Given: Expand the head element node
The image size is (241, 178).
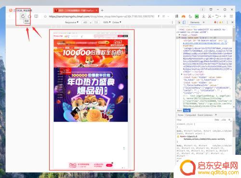Looking at the screenshot, I should [x=180, y=35].
